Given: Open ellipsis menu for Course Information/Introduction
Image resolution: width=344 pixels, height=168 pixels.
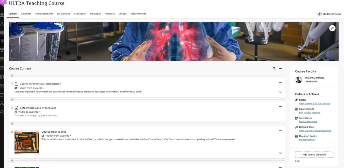Looking at the screenshot, I should coord(280,82).
